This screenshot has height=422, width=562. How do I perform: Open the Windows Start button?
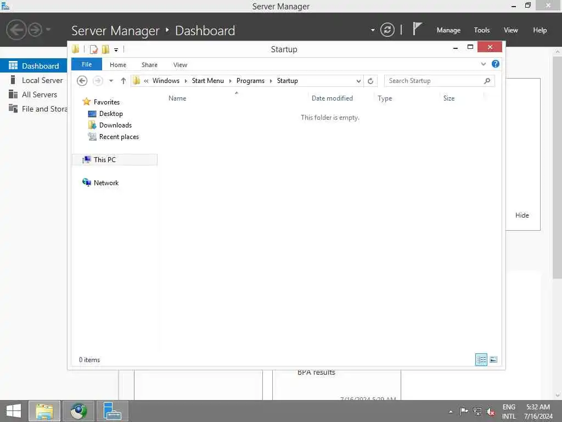click(14, 411)
